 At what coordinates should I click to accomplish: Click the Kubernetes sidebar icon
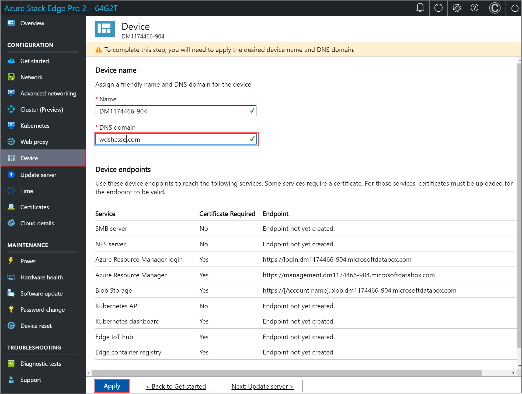point(11,125)
